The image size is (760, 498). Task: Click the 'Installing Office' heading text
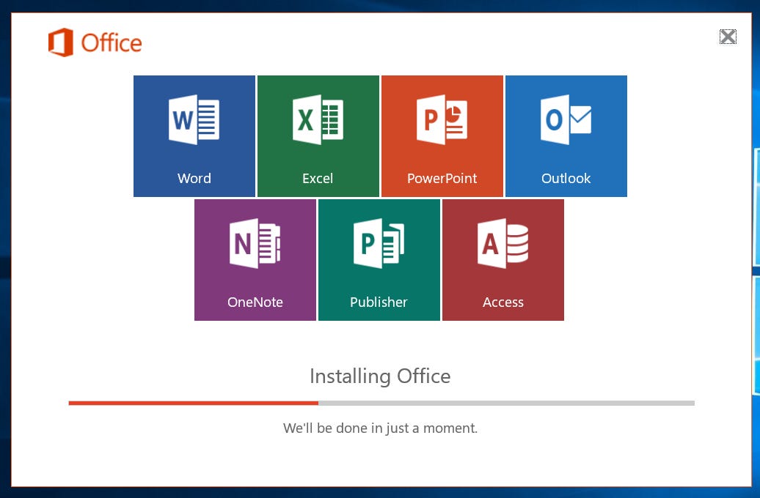pos(381,376)
